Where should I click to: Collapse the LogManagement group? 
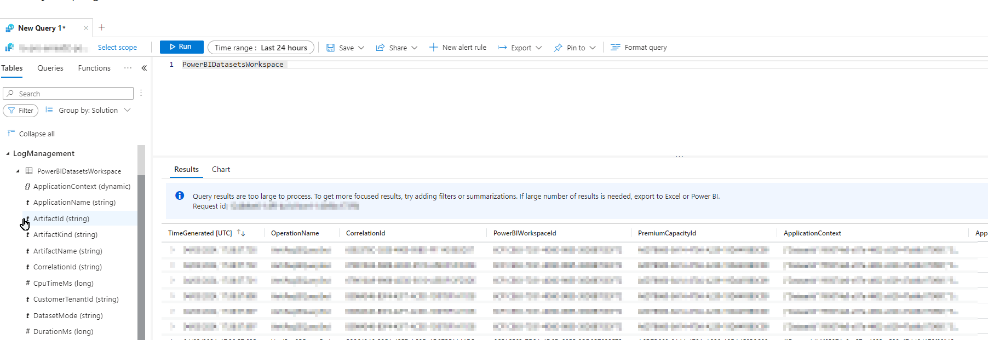(8, 154)
